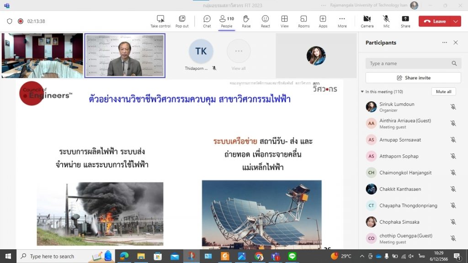This screenshot has width=468, height=263.
Task: Open the Apps menu
Action: click(x=323, y=21)
